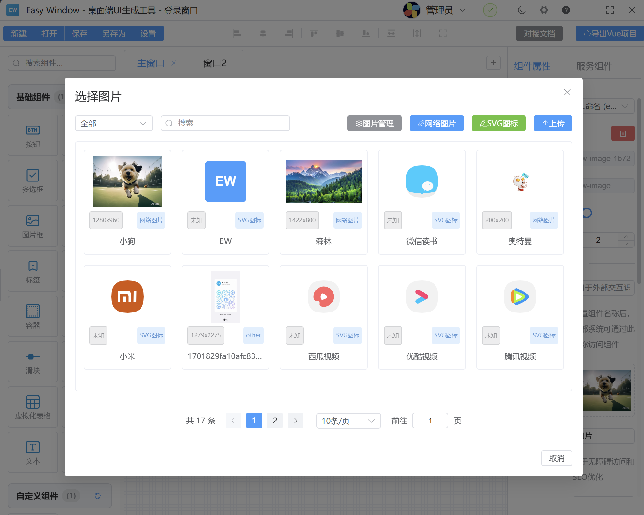The image size is (644, 515).
Task: Decrease the stepper value 2
Action: [626, 244]
